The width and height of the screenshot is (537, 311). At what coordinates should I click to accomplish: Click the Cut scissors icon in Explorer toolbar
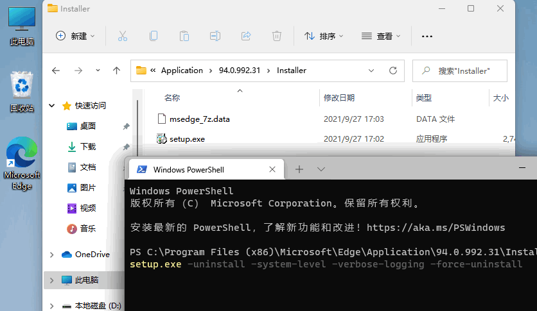point(123,36)
